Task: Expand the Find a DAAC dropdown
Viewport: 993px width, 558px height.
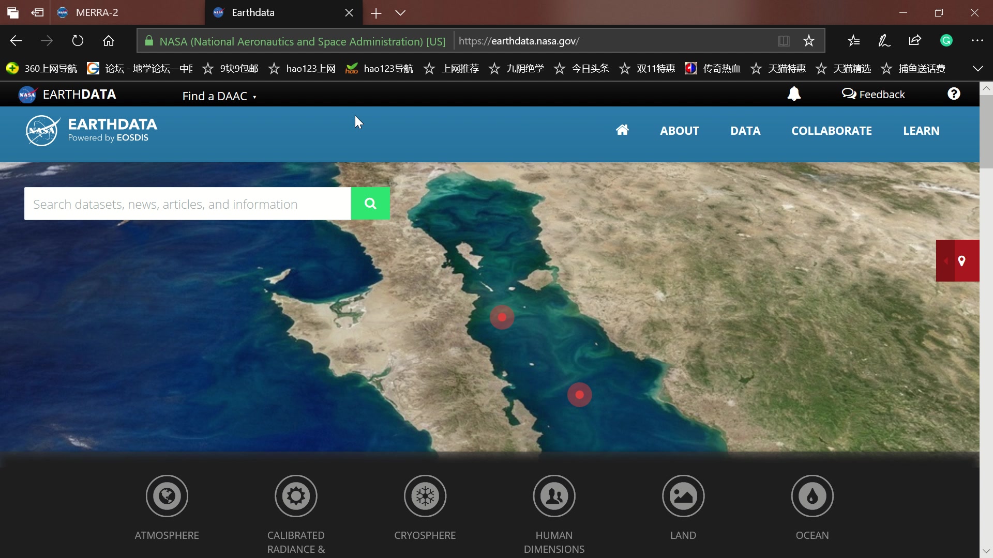Action: pos(219,96)
